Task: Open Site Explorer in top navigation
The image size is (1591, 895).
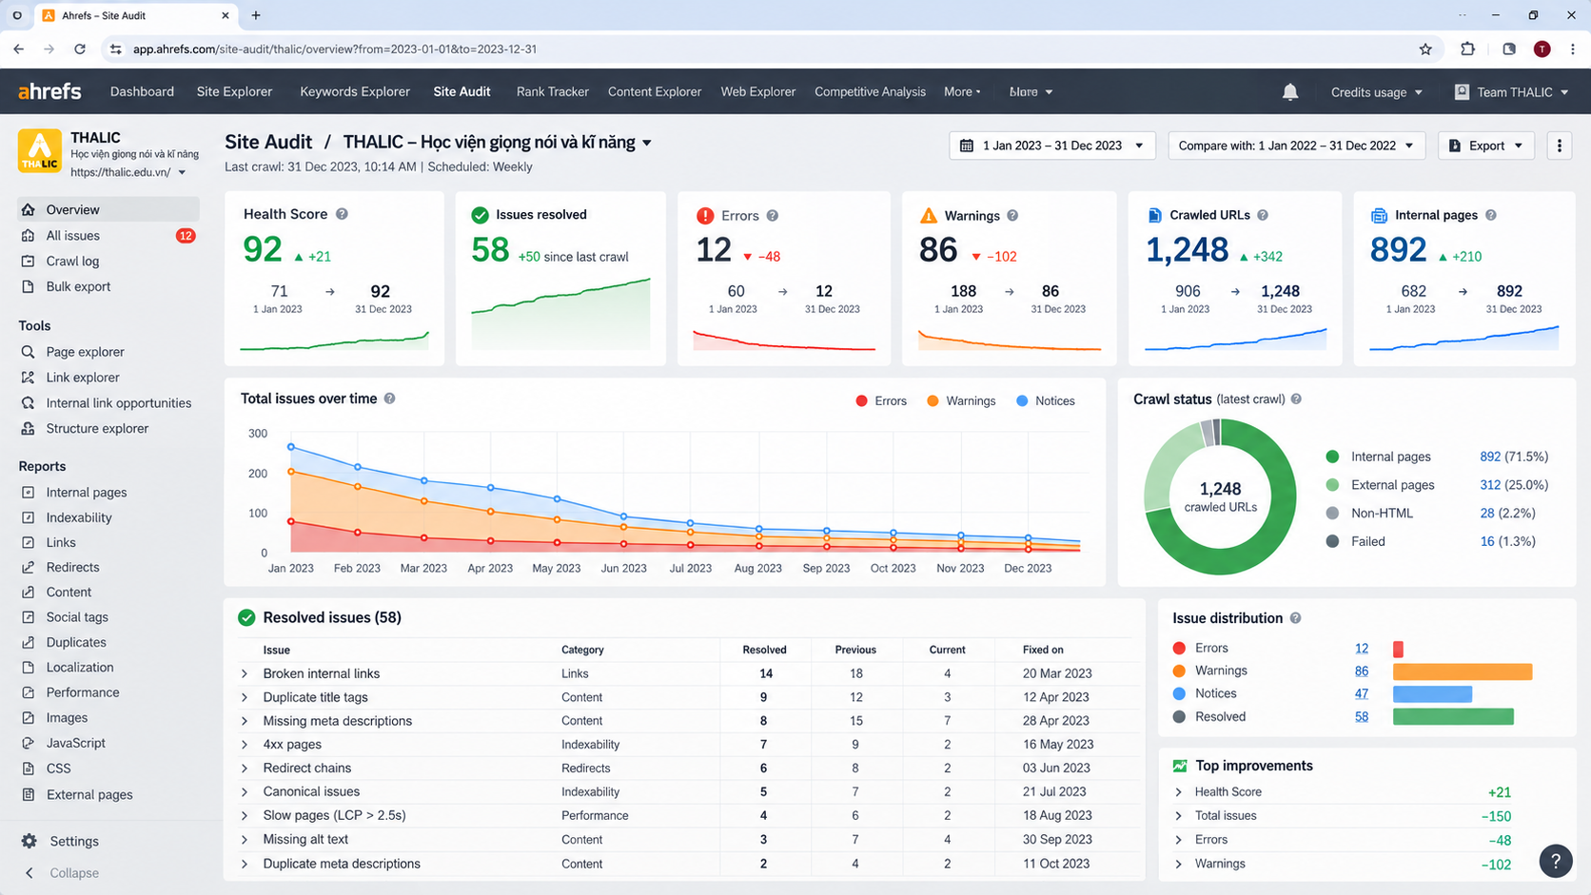Action: (234, 91)
